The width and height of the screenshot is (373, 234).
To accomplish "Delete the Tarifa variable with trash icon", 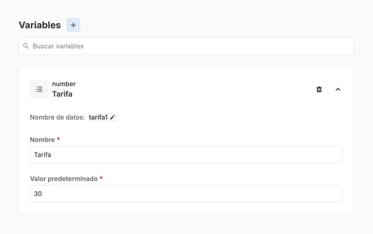I will pyautogui.click(x=319, y=89).
